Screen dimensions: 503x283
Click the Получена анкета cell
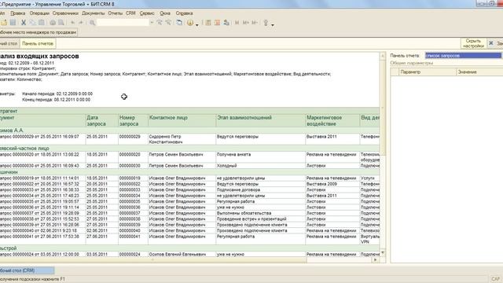[x=261, y=157]
